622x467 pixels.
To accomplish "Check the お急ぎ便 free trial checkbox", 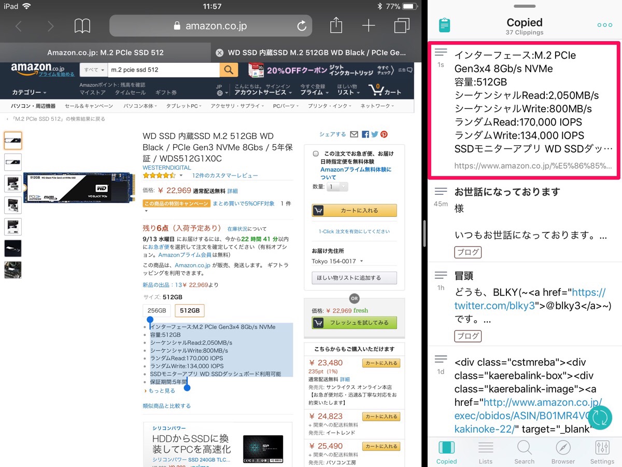I will 316,154.
